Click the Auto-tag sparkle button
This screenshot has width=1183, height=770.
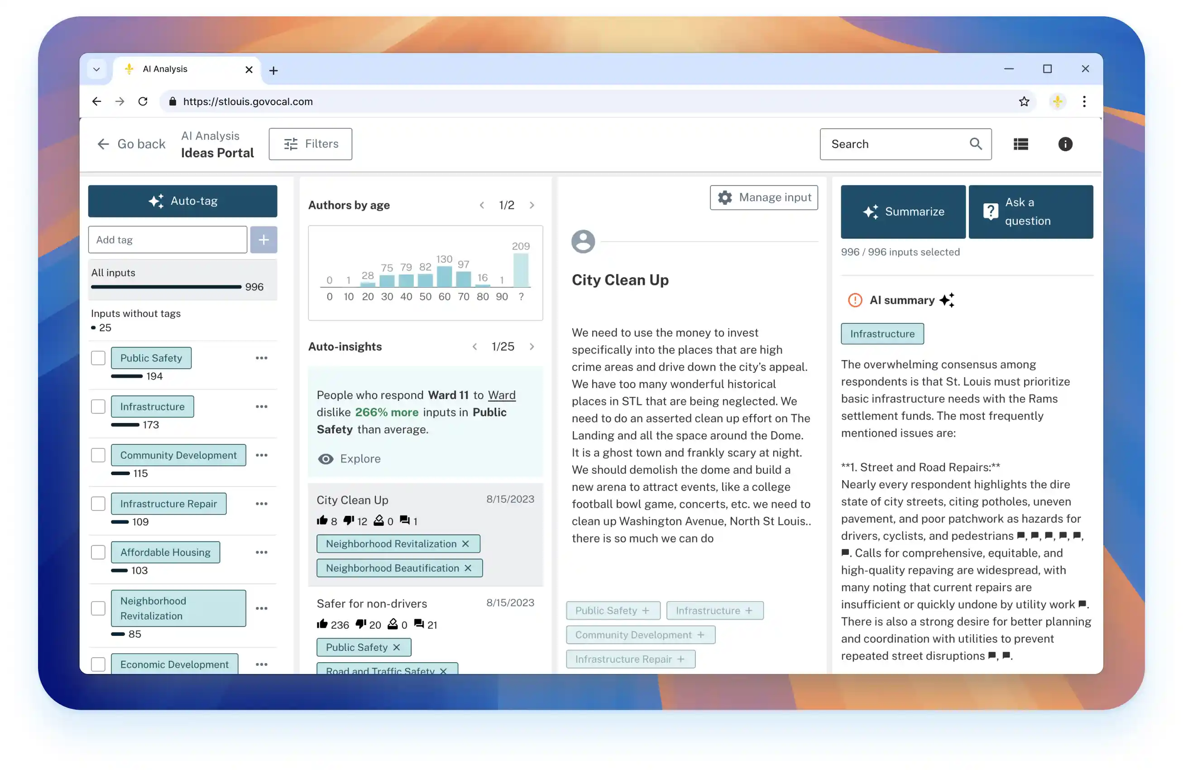click(182, 201)
